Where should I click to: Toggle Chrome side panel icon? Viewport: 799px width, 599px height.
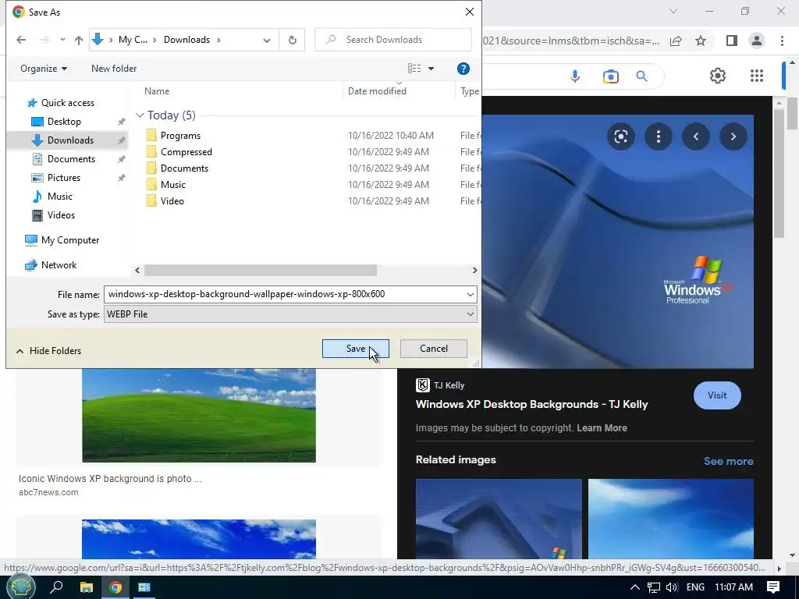tap(731, 41)
